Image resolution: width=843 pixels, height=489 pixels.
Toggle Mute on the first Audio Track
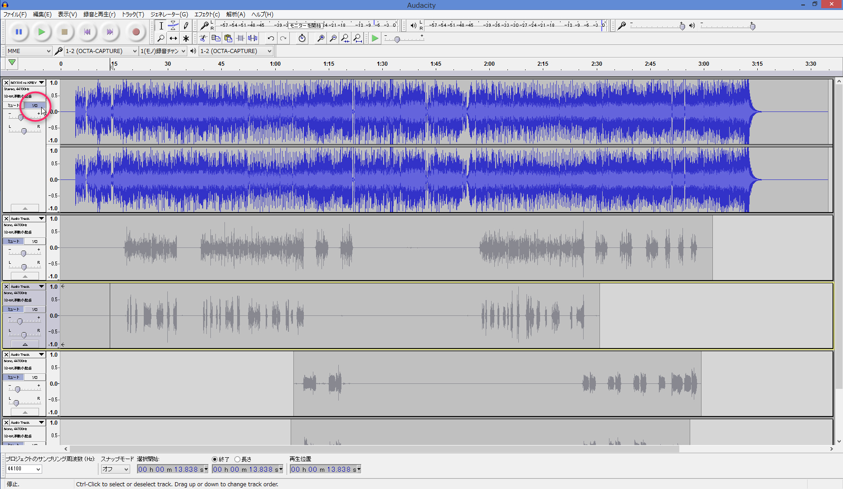13,241
